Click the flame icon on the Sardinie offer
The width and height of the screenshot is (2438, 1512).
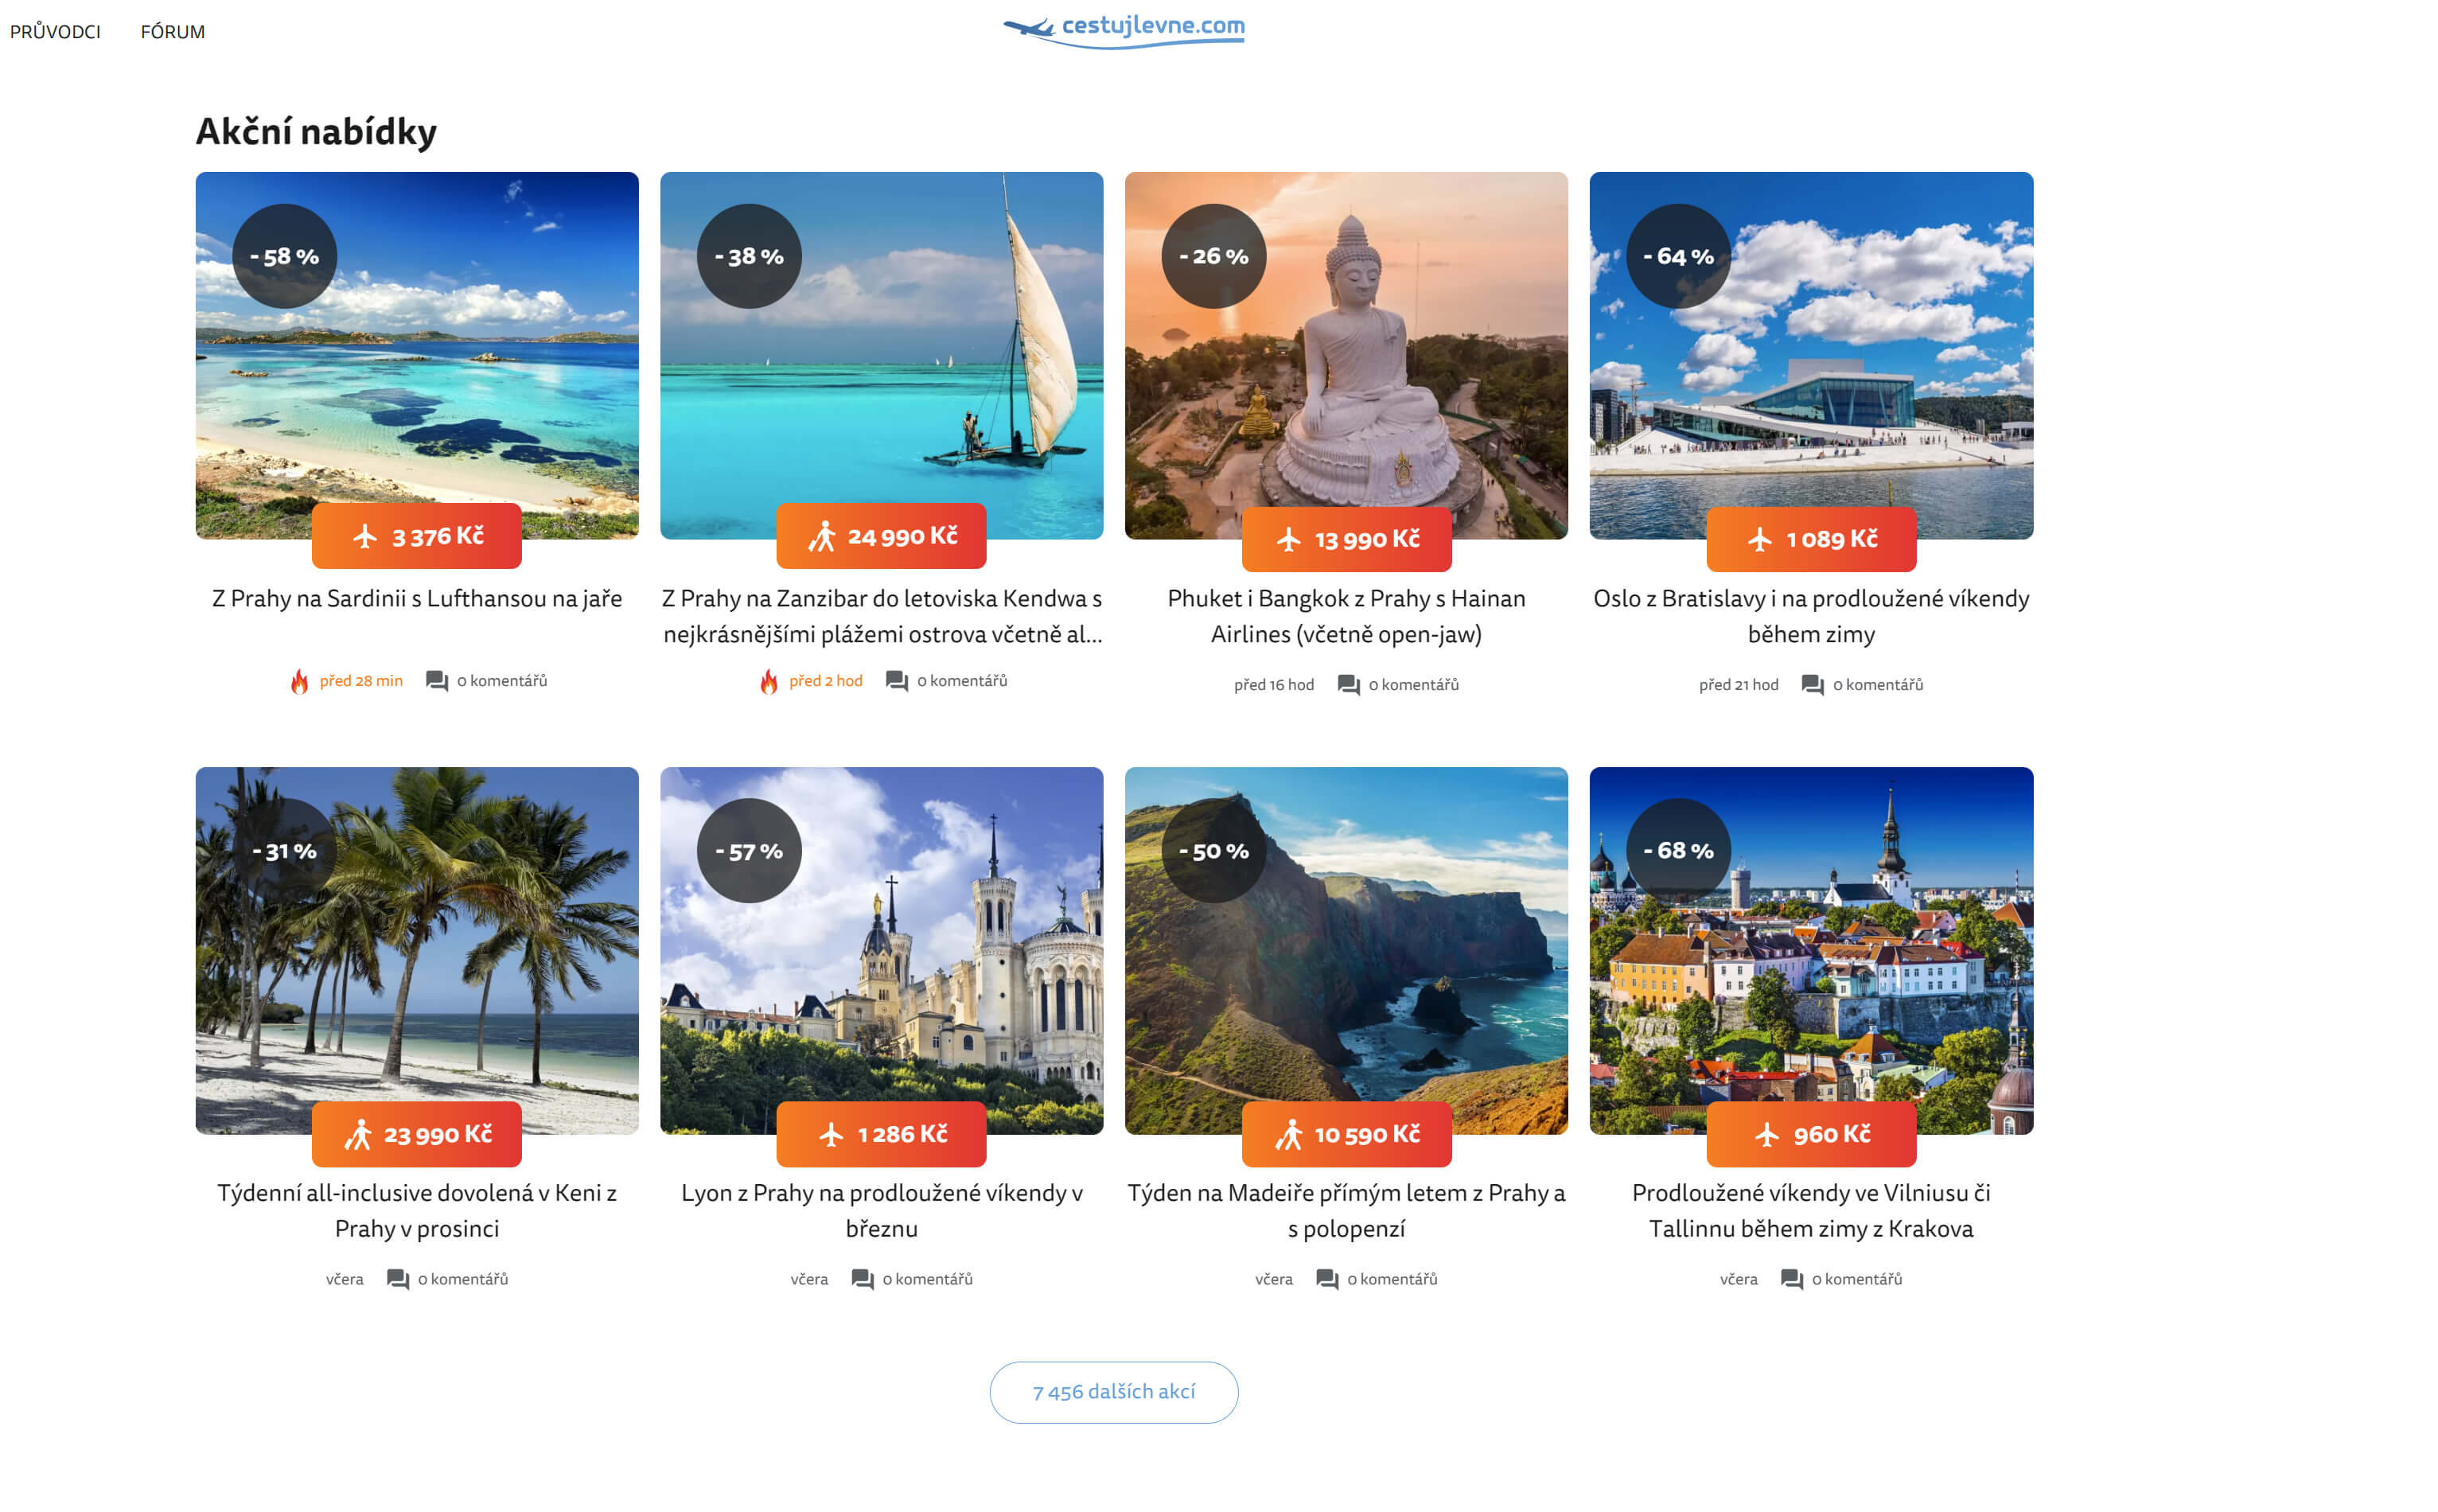299,681
